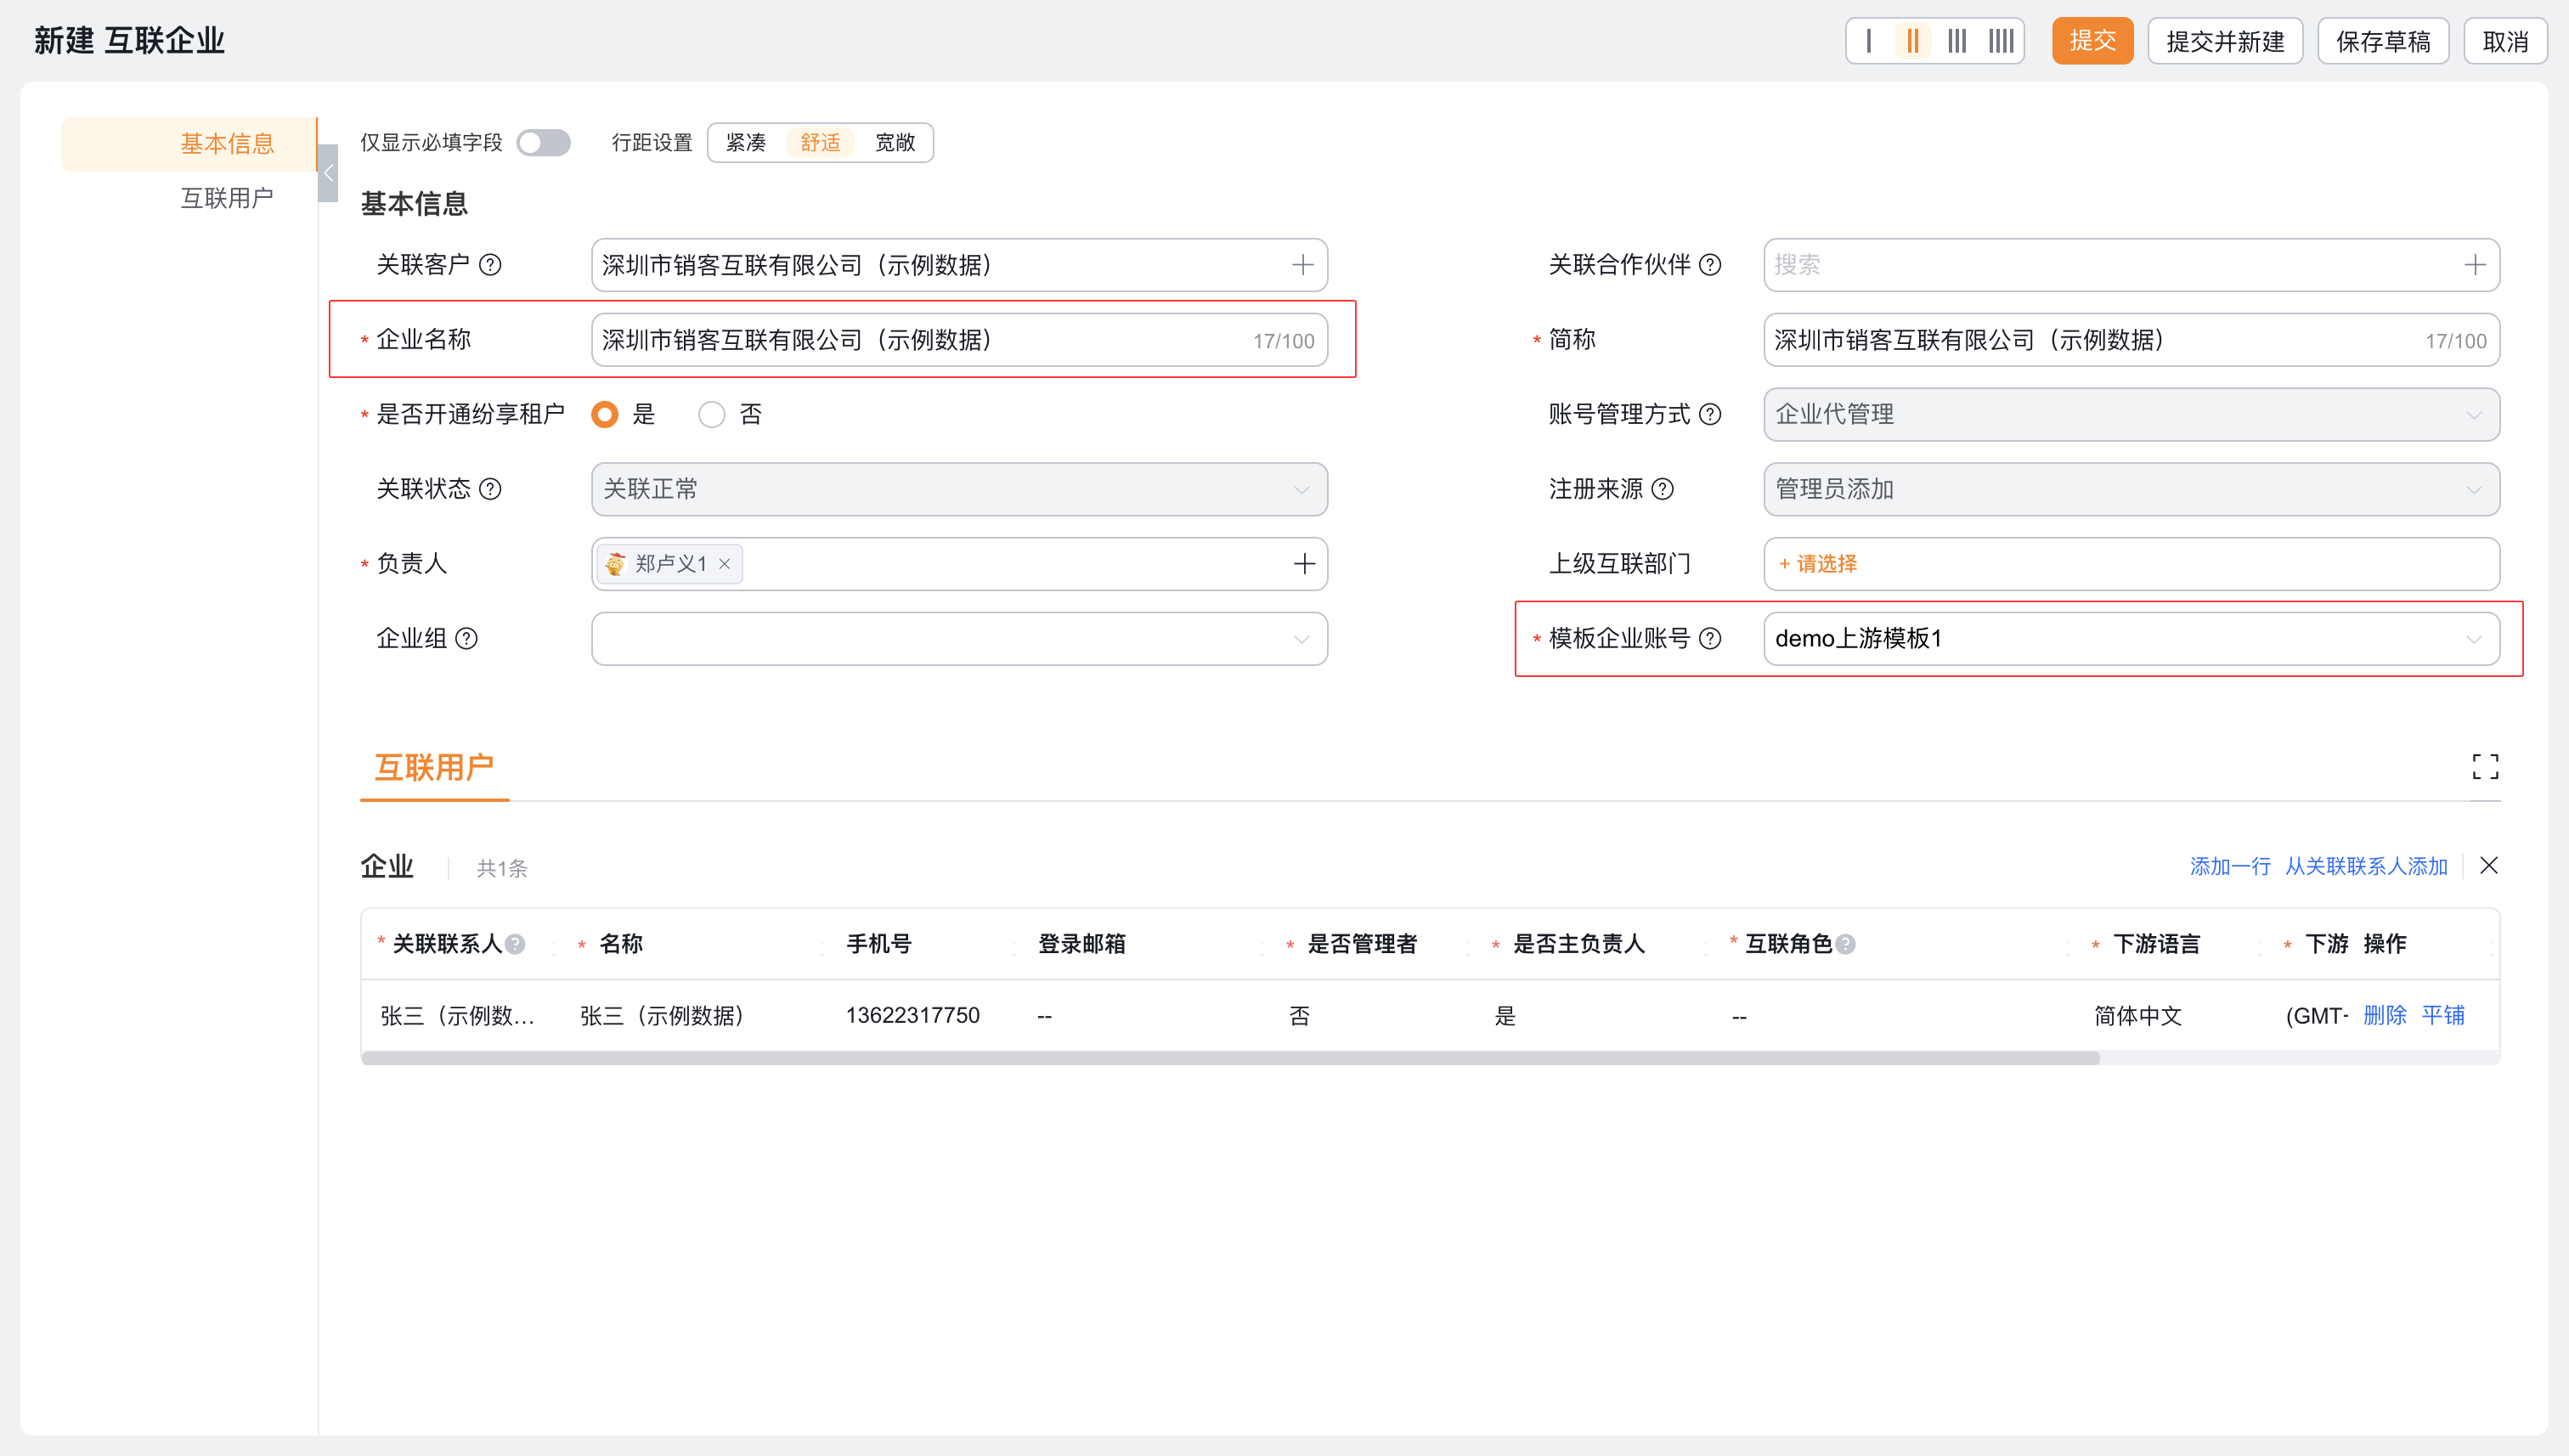Click 取消 button
2569x1456 pixels.
click(2505, 41)
